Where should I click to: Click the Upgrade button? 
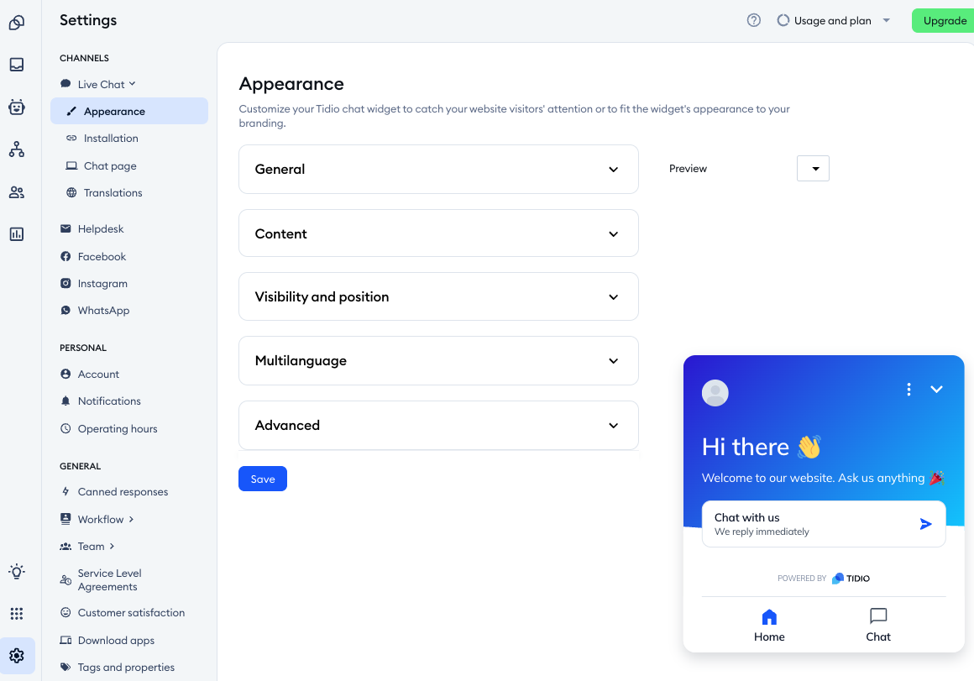(x=945, y=20)
